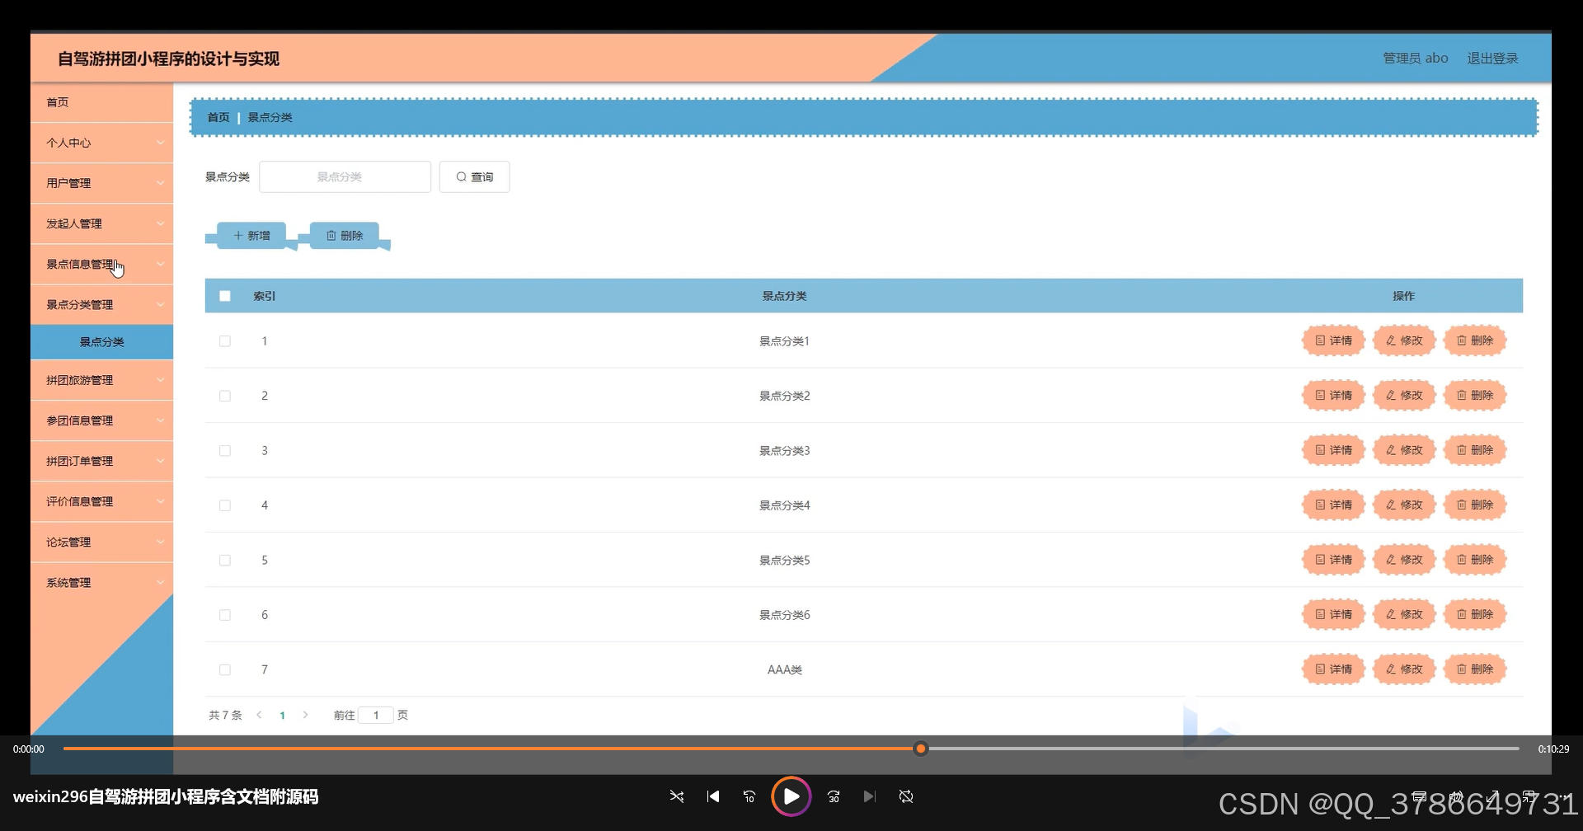Click 删除 for 景点分类5 row

1475,560
